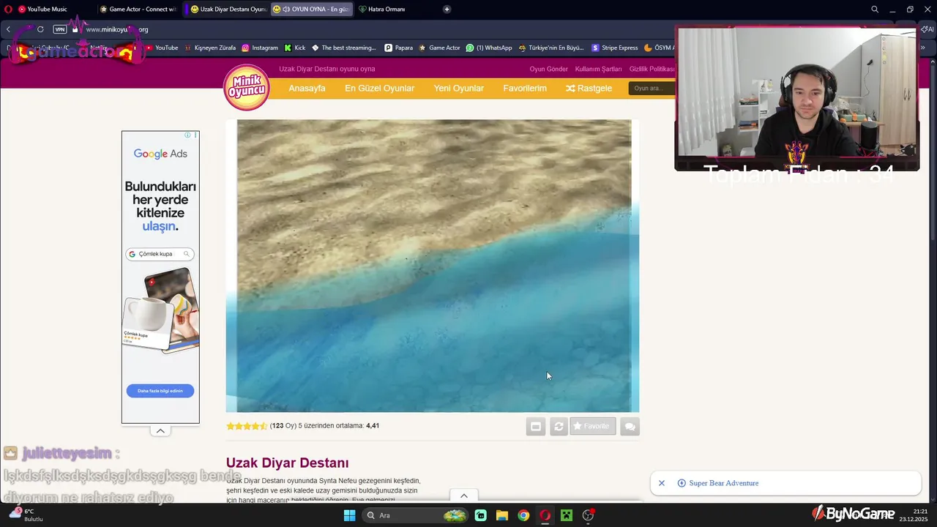Image resolution: width=937 pixels, height=527 pixels.
Task: Open the Kişneyen Zürafa bookmark
Action: pyautogui.click(x=210, y=48)
